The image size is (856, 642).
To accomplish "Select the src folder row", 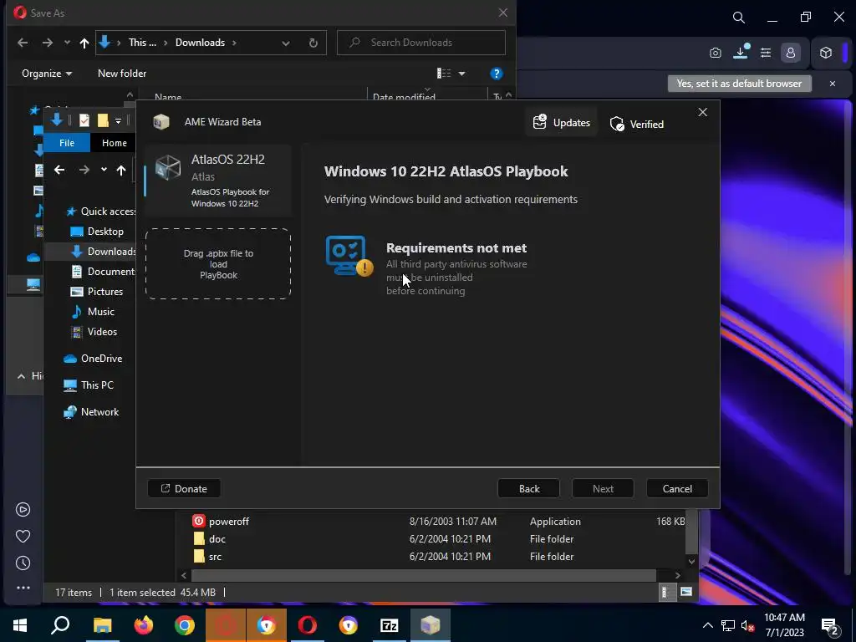I will coord(438,556).
